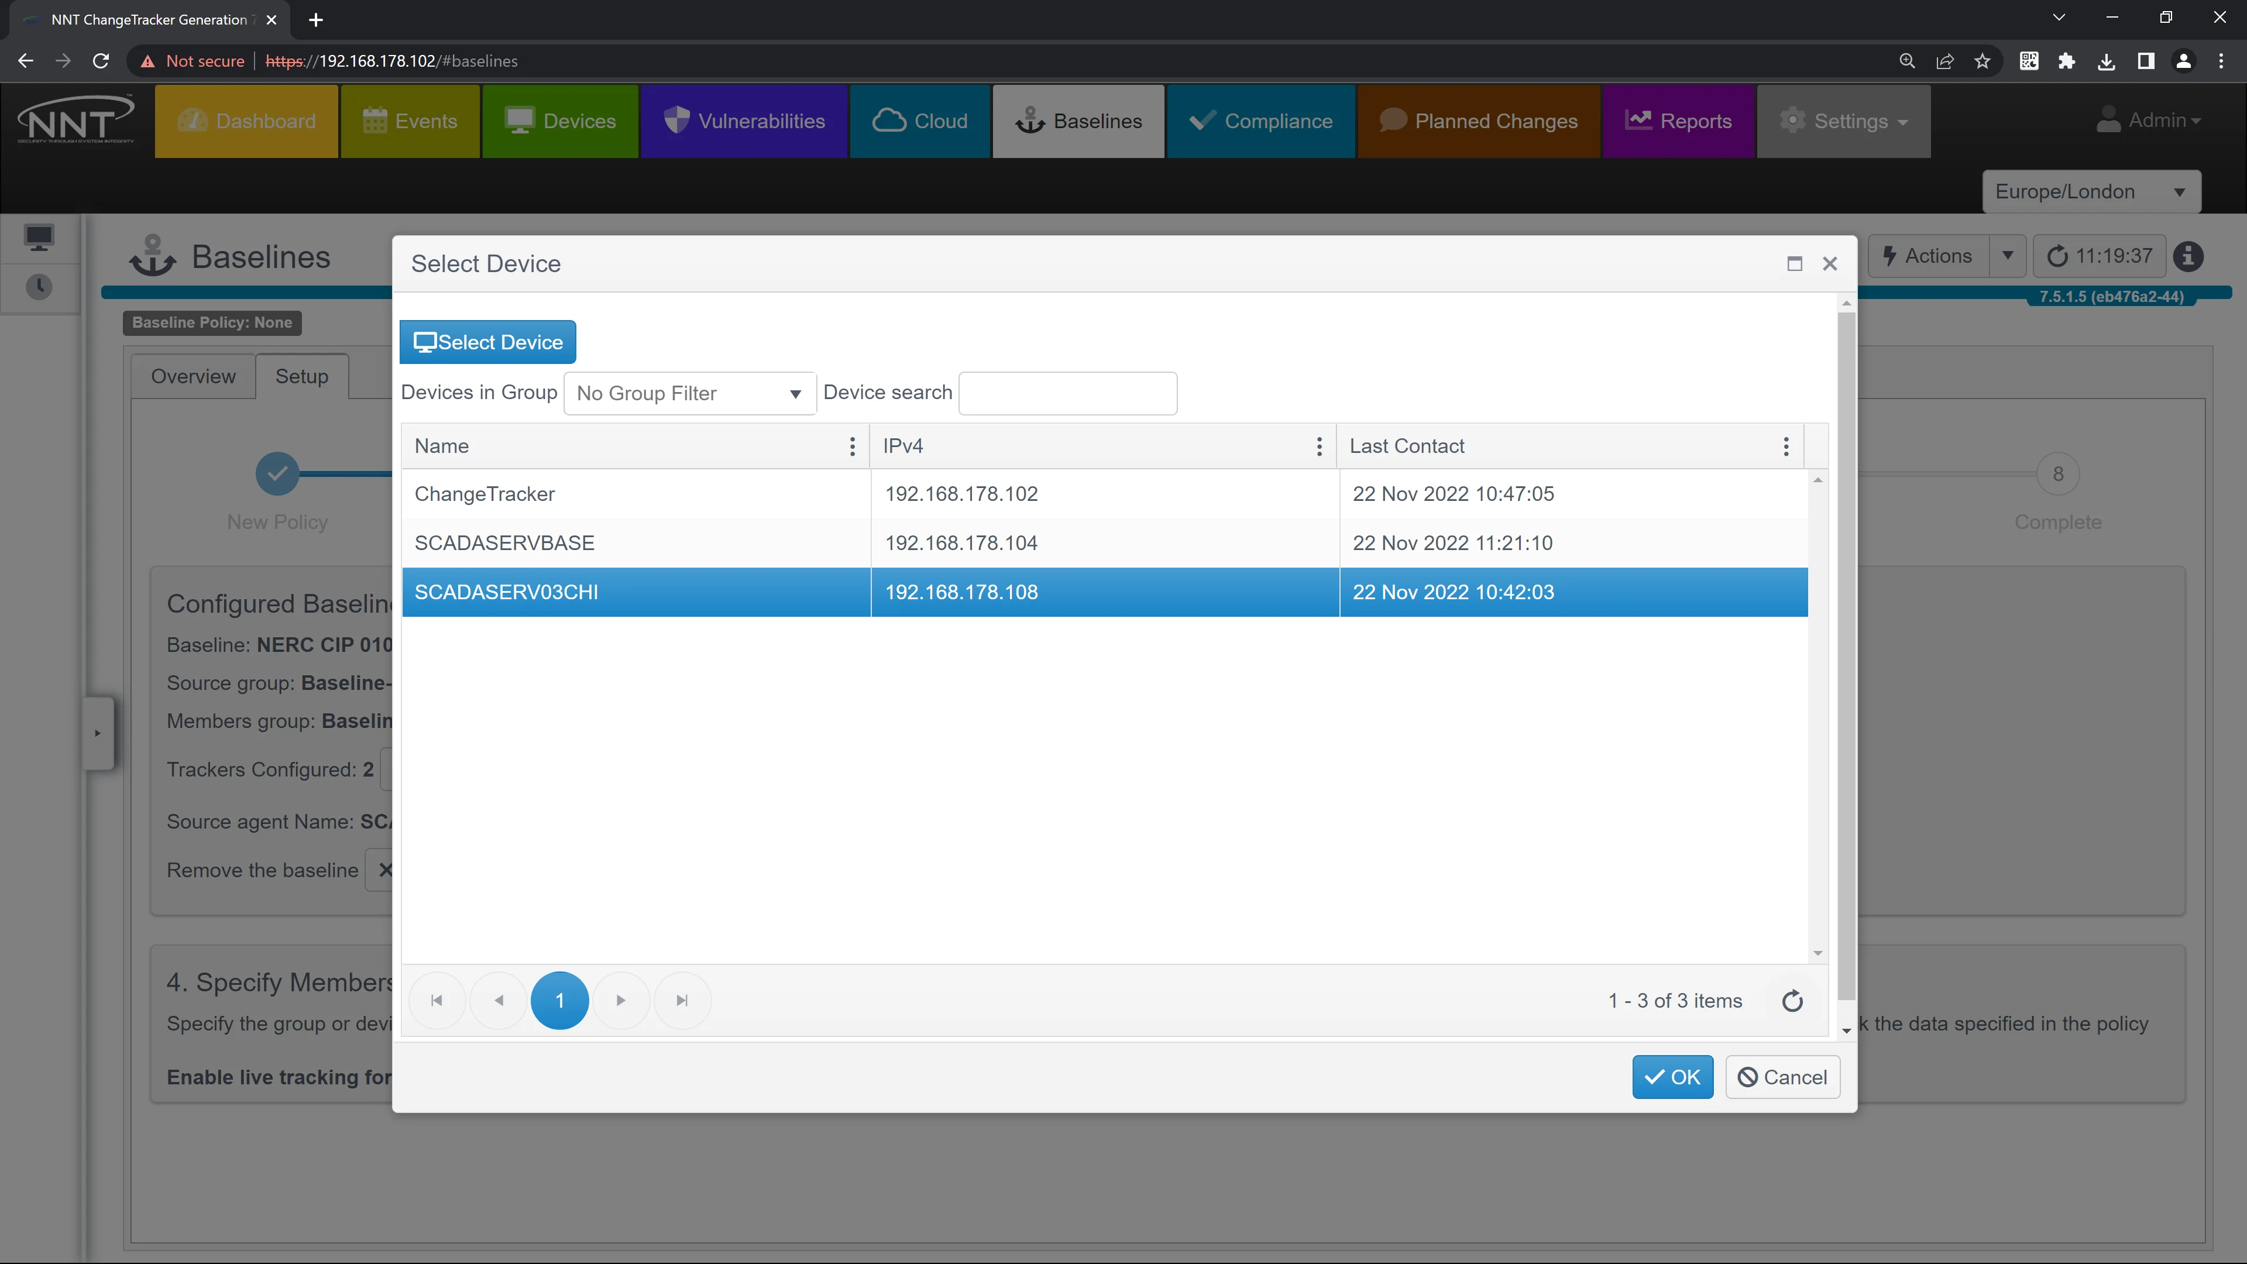Click the 192.168.178.104 IPv4 cell
The image size is (2247, 1264).
[x=1104, y=542]
